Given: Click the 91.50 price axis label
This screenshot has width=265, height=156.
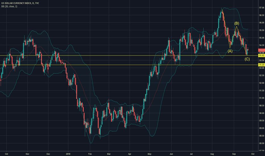Looking at the screenshot, I should (x=262, y=90).
